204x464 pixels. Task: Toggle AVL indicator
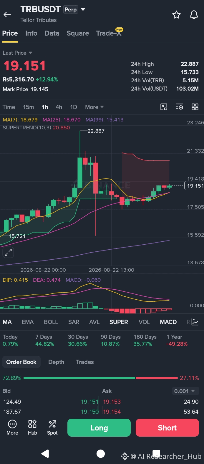click(94, 322)
